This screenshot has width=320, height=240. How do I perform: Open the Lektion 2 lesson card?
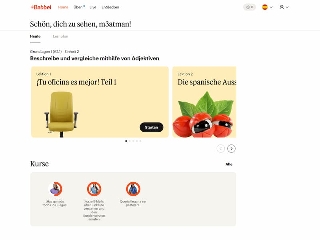[204, 102]
